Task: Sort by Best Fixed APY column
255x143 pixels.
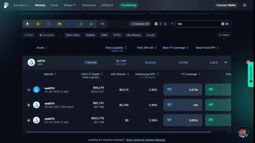Action: tap(207, 48)
